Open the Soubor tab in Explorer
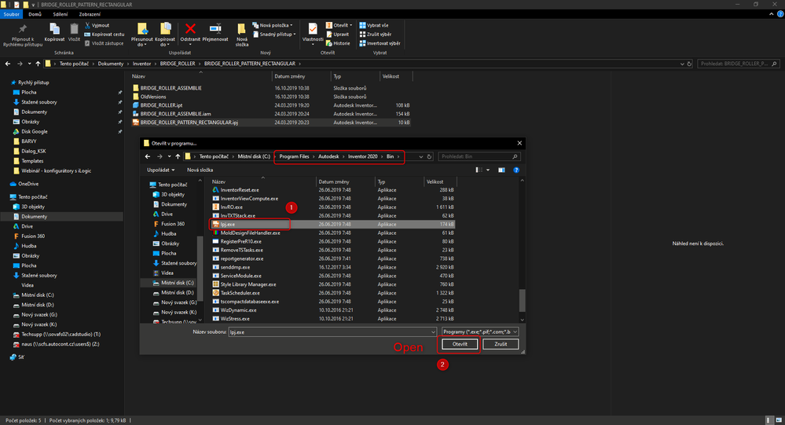 click(11, 14)
